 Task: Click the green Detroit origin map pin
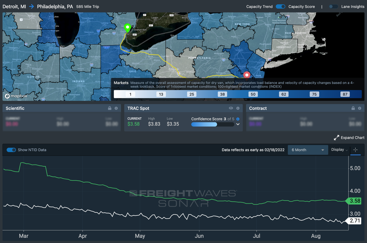pos(127,28)
